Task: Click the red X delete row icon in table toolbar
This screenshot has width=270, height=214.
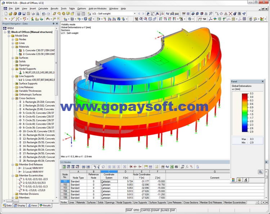Action: (131, 167)
